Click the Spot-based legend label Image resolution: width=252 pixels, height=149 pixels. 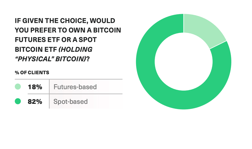click(x=71, y=102)
